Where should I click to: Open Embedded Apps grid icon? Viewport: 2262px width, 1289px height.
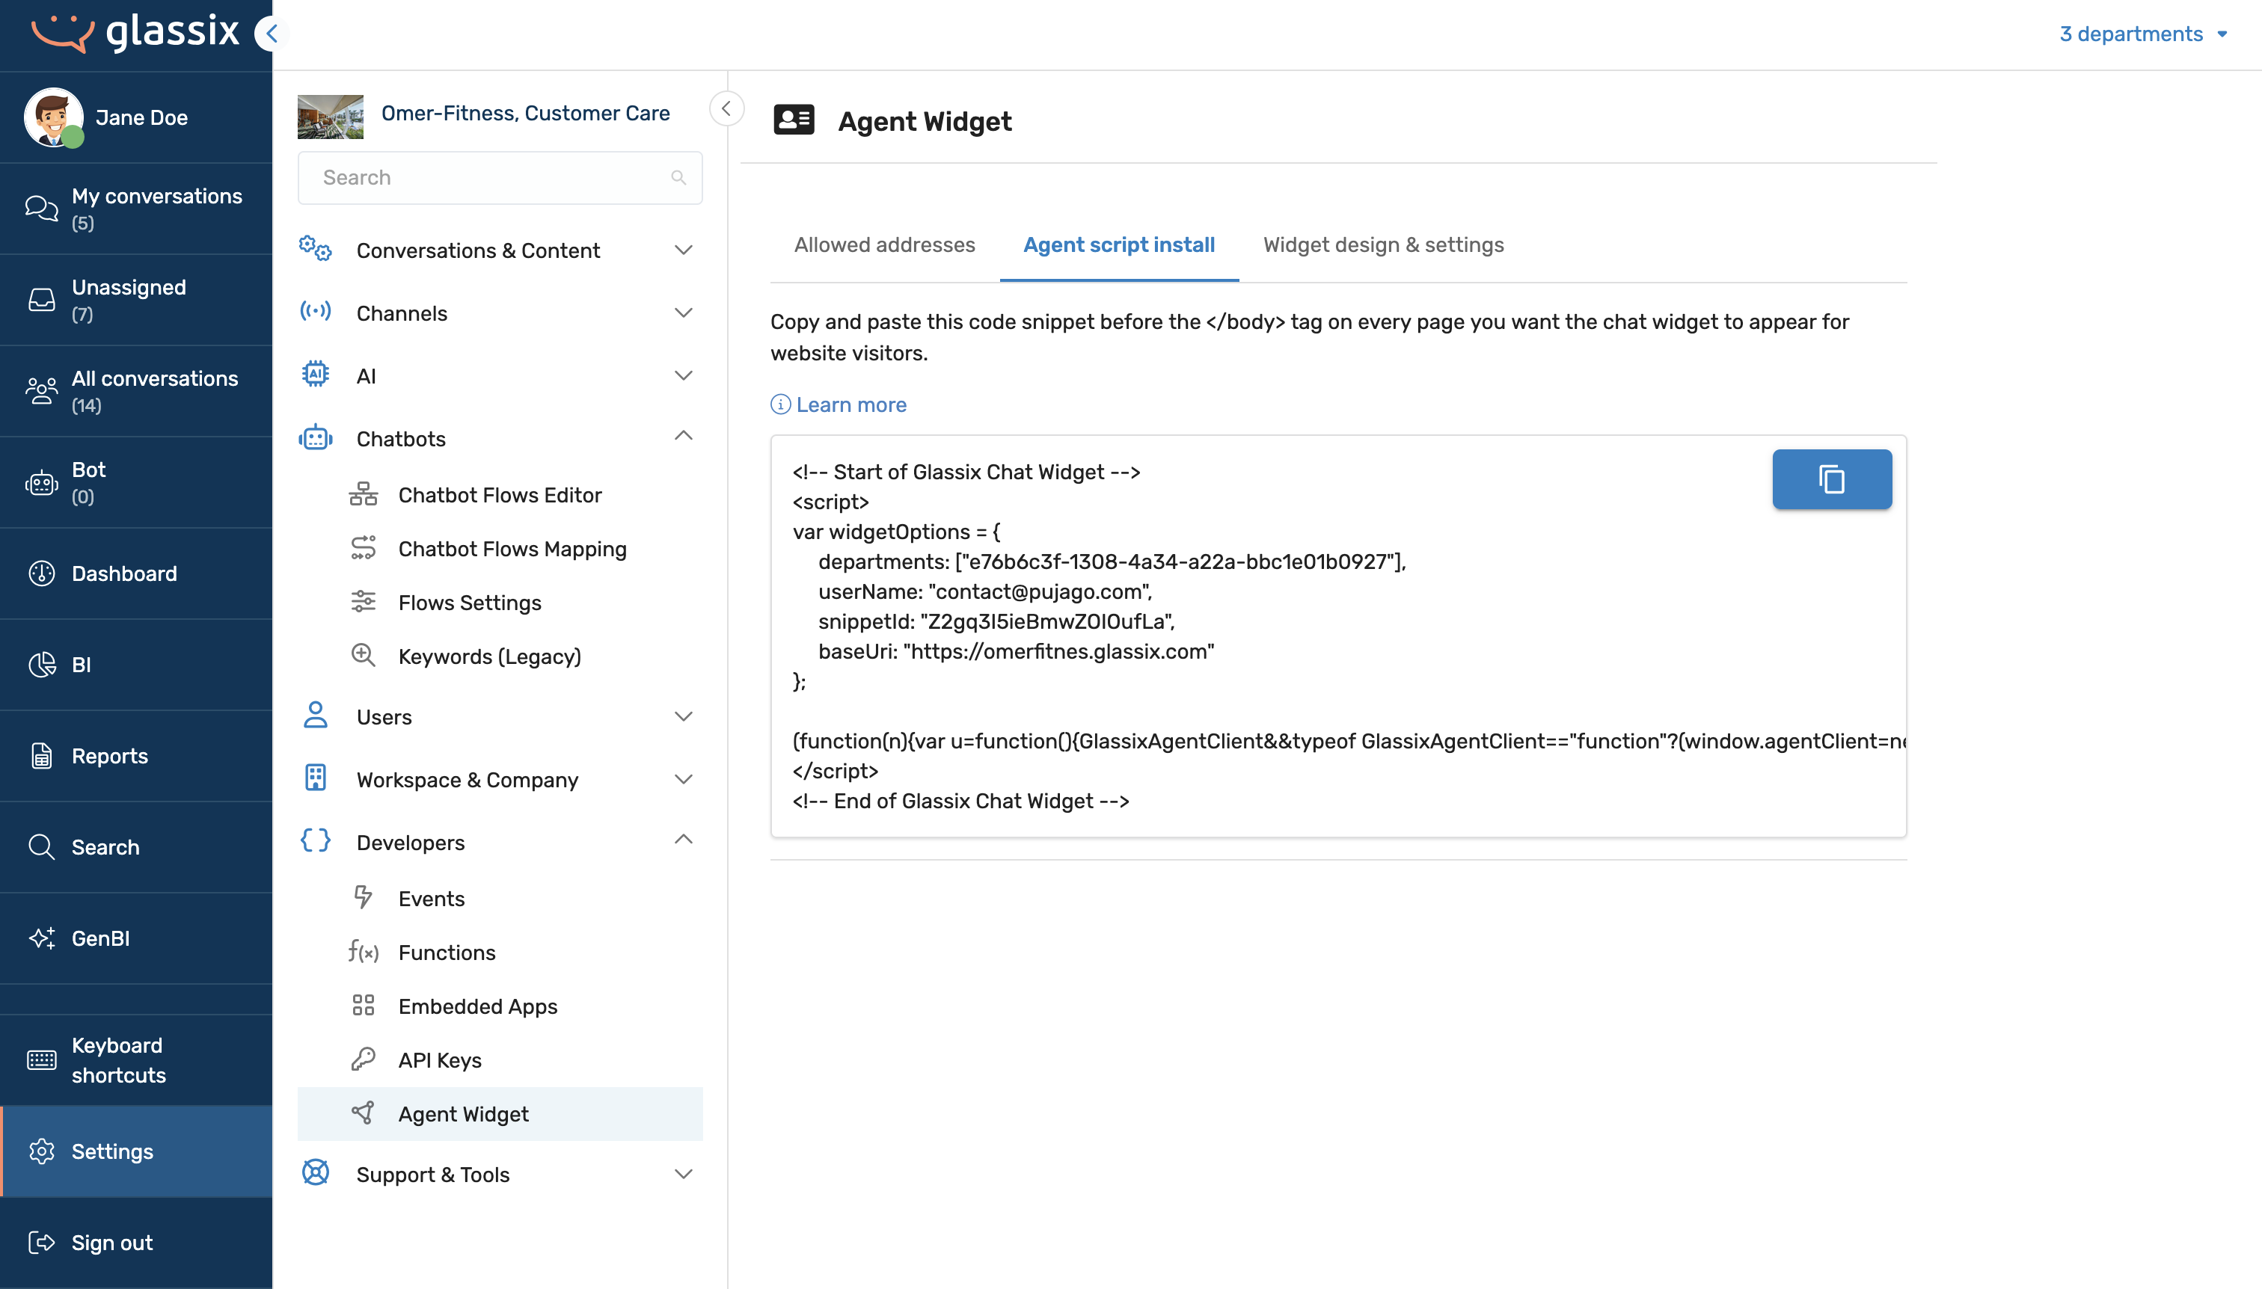(363, 1006)
